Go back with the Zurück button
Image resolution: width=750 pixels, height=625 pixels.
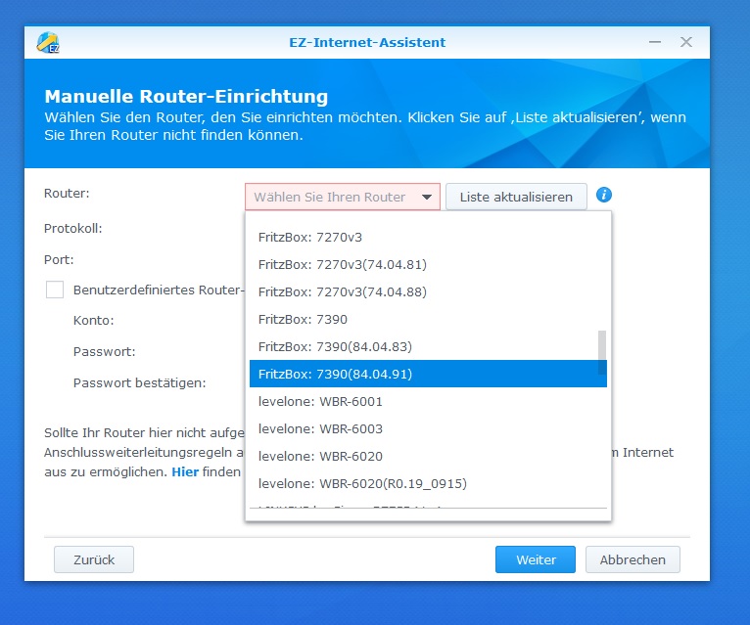pyautogui.click(x=94, y=559)
